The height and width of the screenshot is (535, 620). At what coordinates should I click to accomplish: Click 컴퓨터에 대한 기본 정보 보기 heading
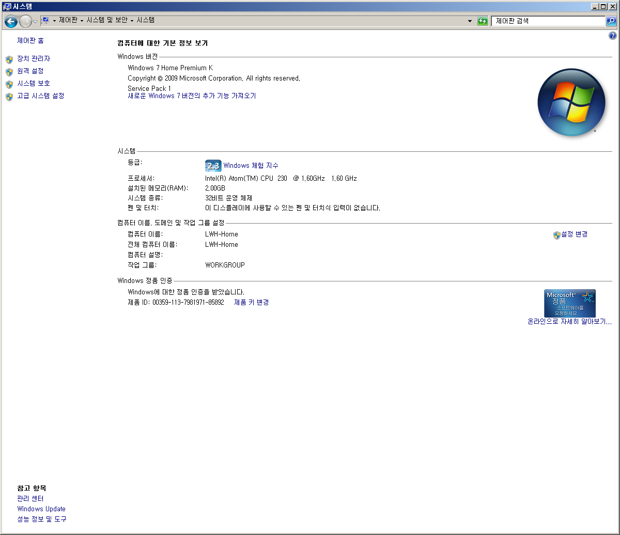coord(162,43)
